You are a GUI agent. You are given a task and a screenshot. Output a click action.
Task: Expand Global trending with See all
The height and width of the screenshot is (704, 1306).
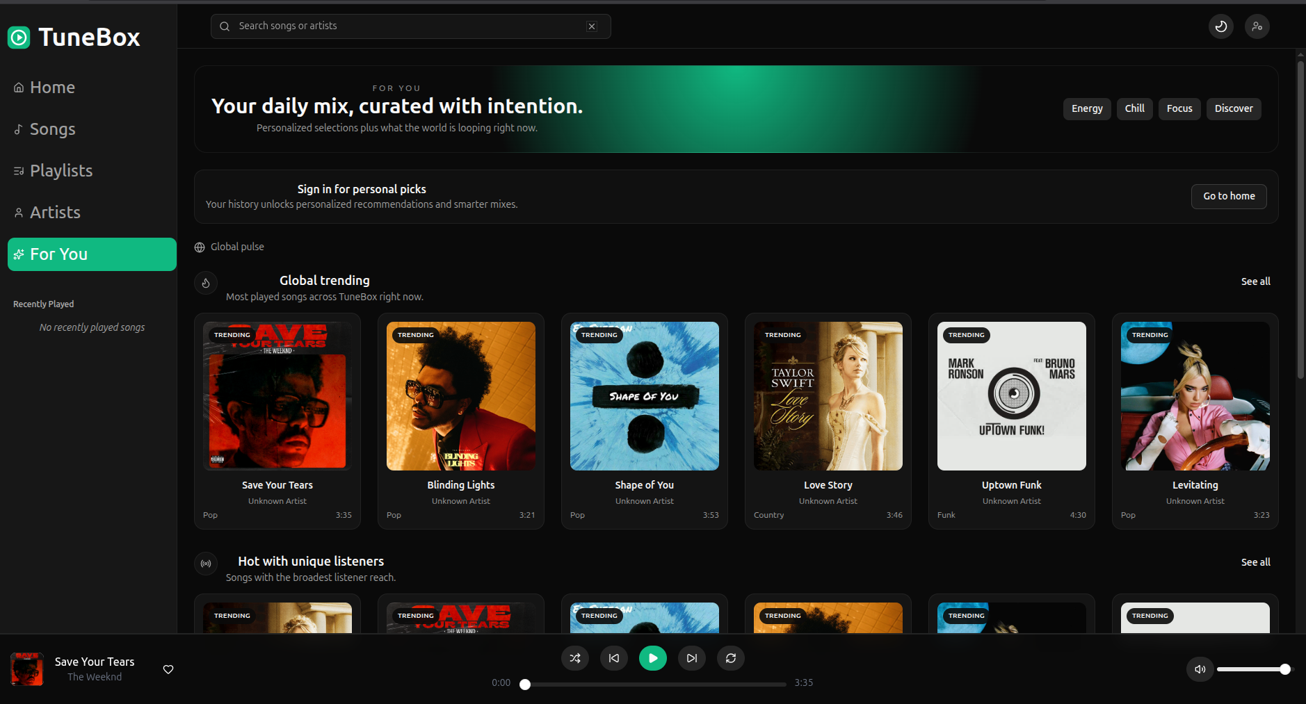click(x=1255, y=281)
